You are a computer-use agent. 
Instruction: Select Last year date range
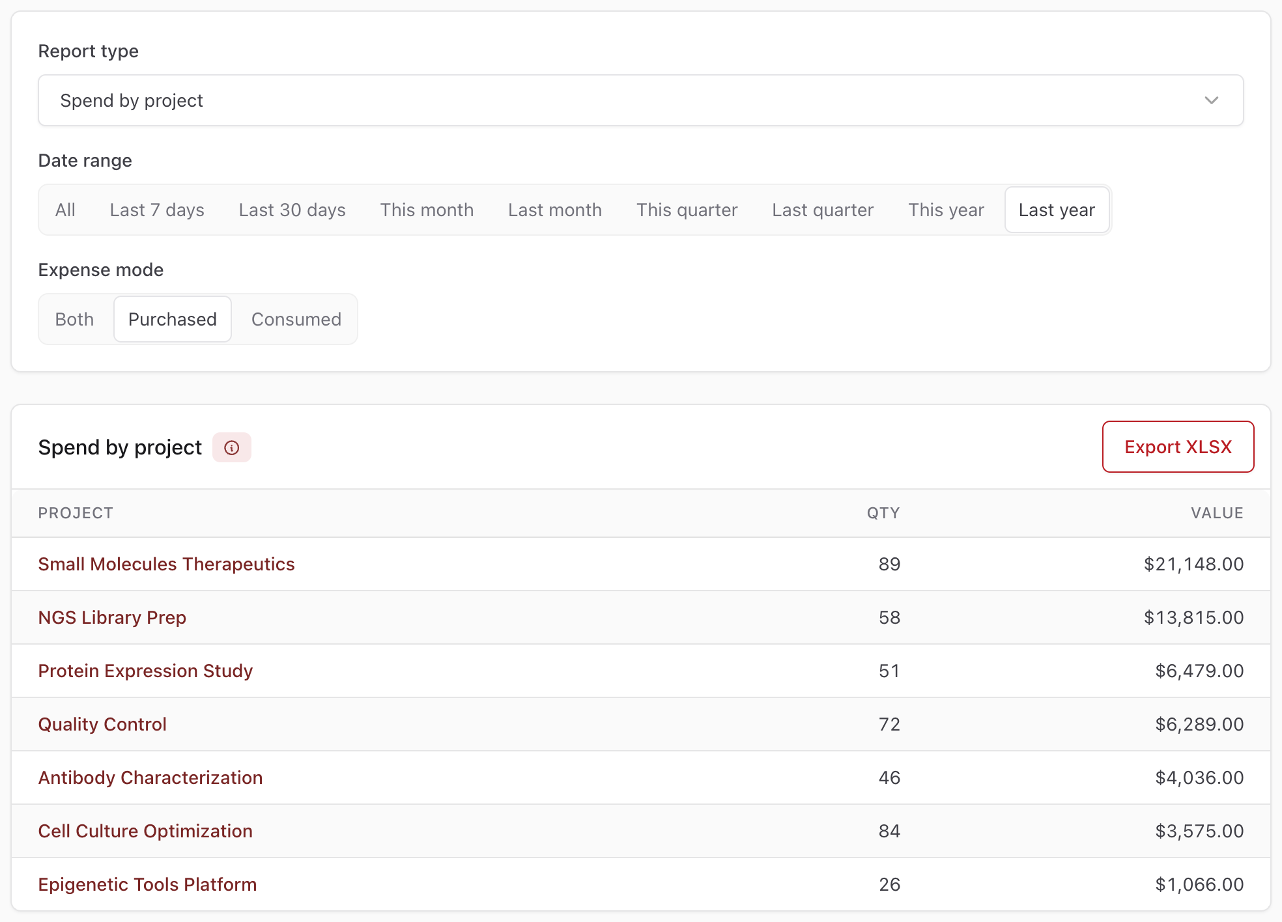point(1057,210)
